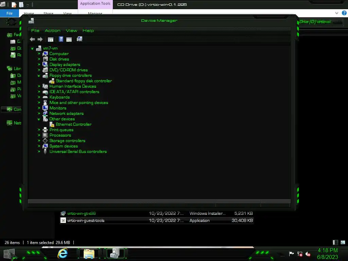
Task: Select the System devices label
Action: 64,146
